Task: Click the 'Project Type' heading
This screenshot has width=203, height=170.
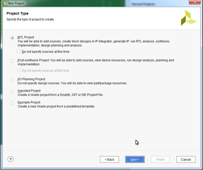Action: [x=17, y=13]
